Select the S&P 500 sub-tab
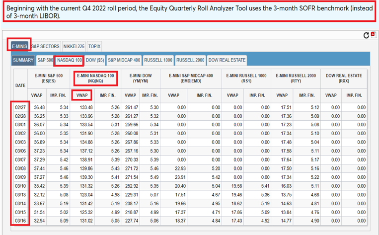This screenshot has width=379, height=235. coord(45,60)
